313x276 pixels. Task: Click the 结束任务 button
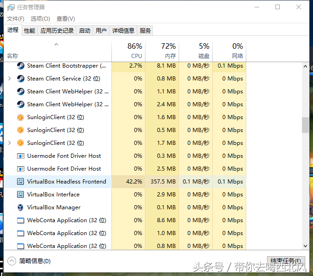[286, 261]
